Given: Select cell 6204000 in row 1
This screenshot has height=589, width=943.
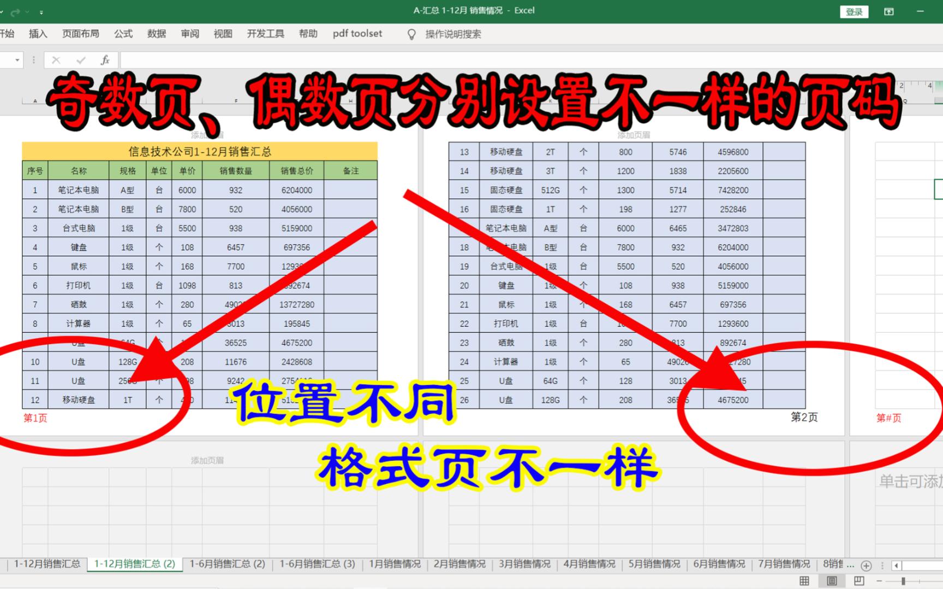Looking at the screenshot, I should point(297,190).
